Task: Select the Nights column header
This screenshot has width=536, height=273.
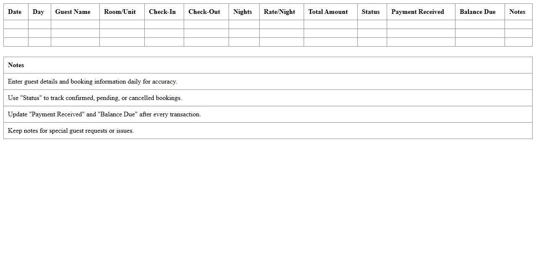Action: (243, 12)
